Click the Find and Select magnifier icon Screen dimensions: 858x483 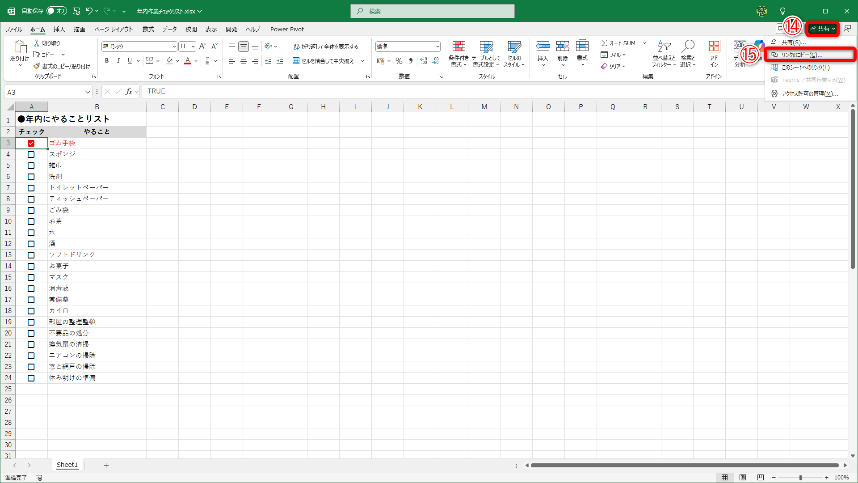688,47
